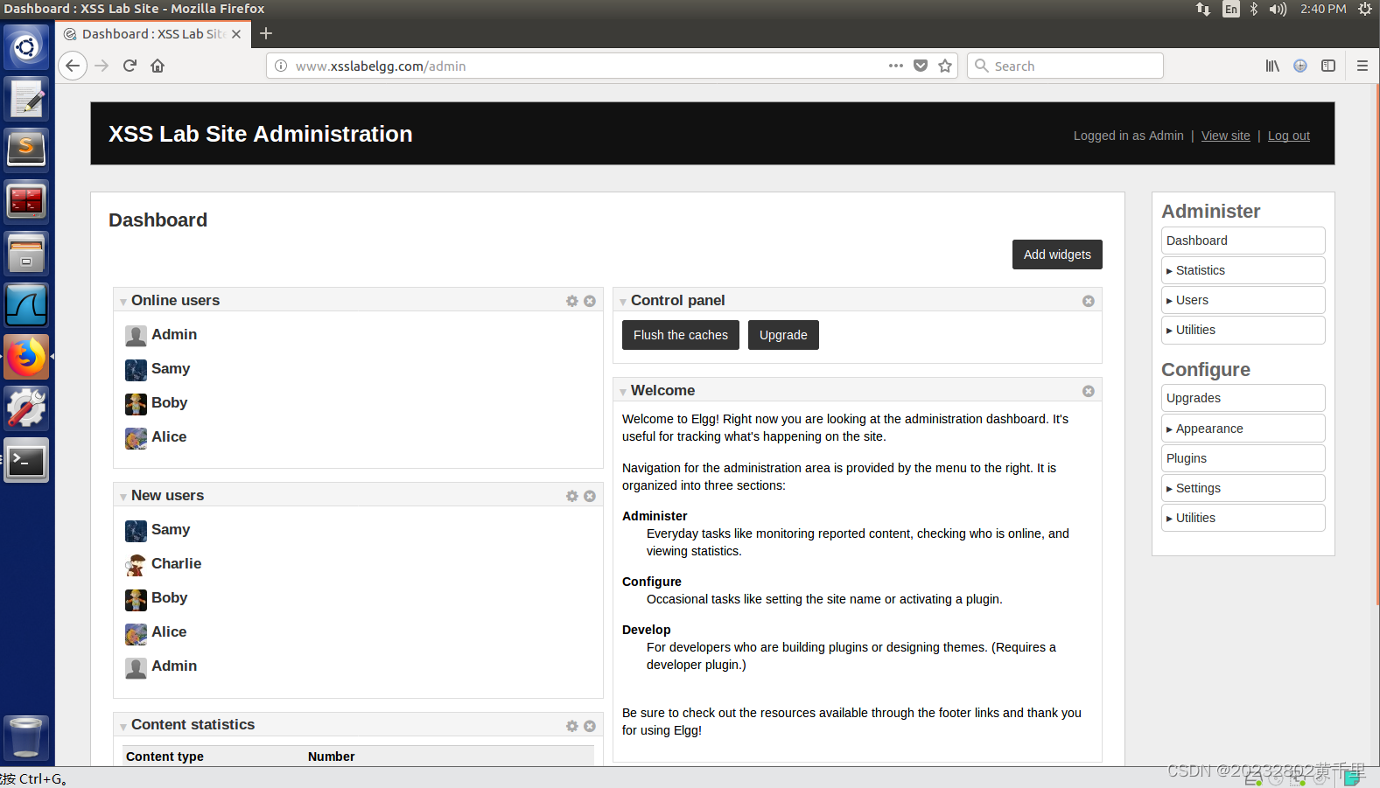Open Charlie's profile link
1380x788 pixels.
coord(176,564)
